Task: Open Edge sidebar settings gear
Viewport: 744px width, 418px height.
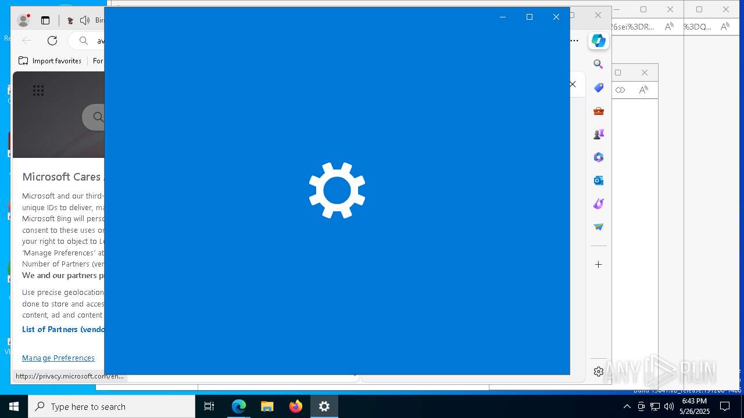Action: click(x=598, y=372)
